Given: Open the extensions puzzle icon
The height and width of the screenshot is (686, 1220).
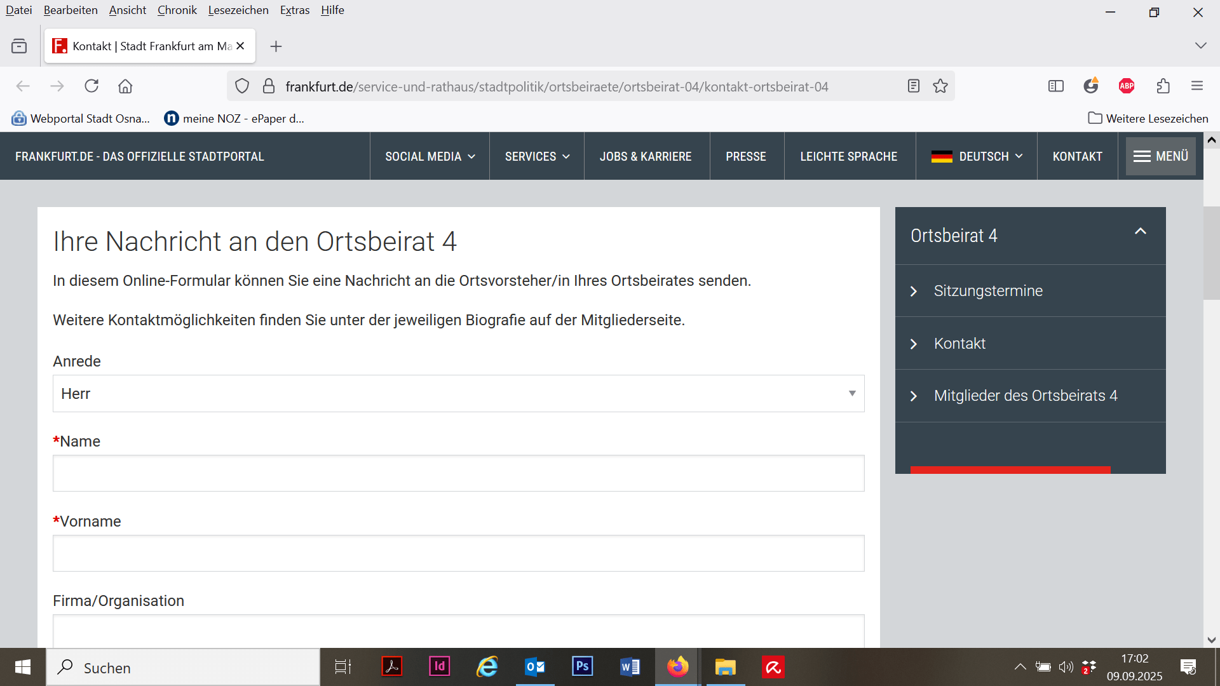Looking at the screenshot, I should pos(1163,86).
